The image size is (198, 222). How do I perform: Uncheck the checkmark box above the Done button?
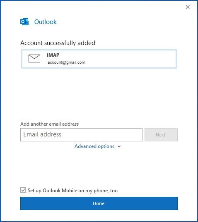coord(23,190)
